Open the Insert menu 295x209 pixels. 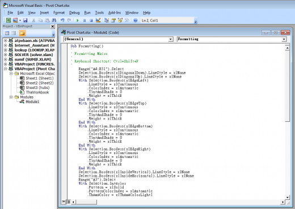[x=44, y=12]
